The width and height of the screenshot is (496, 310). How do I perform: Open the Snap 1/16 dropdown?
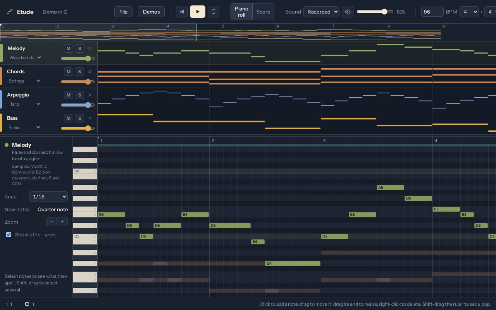48,196
